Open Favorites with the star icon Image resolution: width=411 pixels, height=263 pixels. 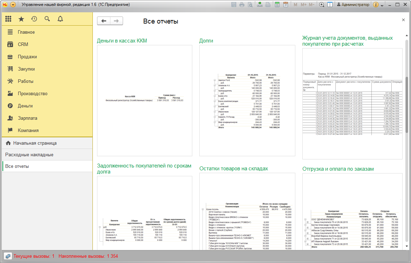click(21, 19)
